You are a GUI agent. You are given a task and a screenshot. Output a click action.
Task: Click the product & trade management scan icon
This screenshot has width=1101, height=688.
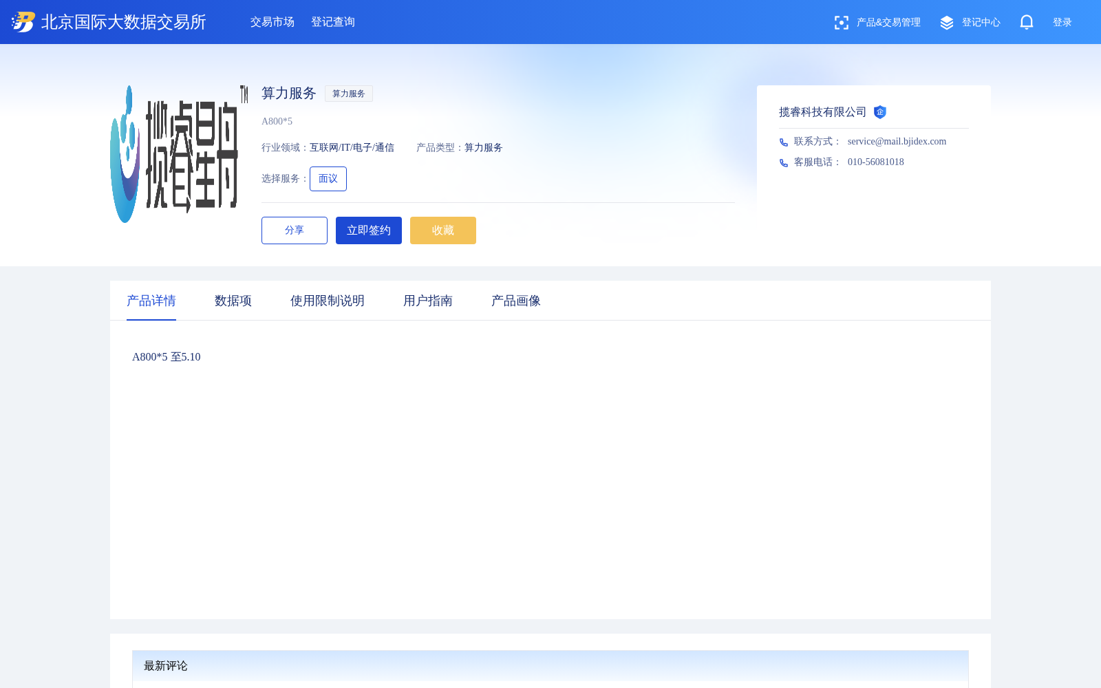pyautogui.click(x=841, y=23)
